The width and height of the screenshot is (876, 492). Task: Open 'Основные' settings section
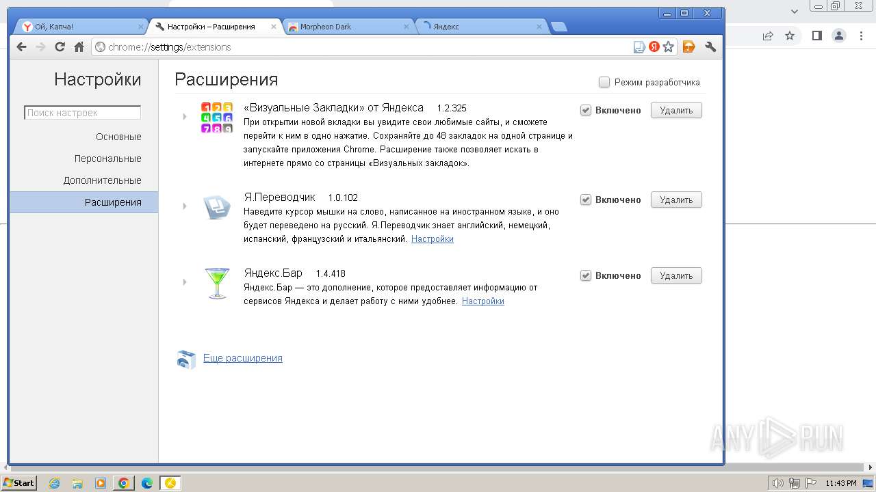[118, 137]
